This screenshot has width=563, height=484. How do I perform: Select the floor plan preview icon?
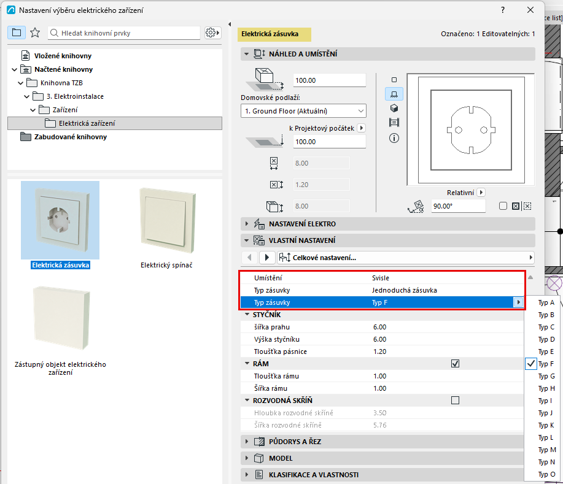coord(394,94)
